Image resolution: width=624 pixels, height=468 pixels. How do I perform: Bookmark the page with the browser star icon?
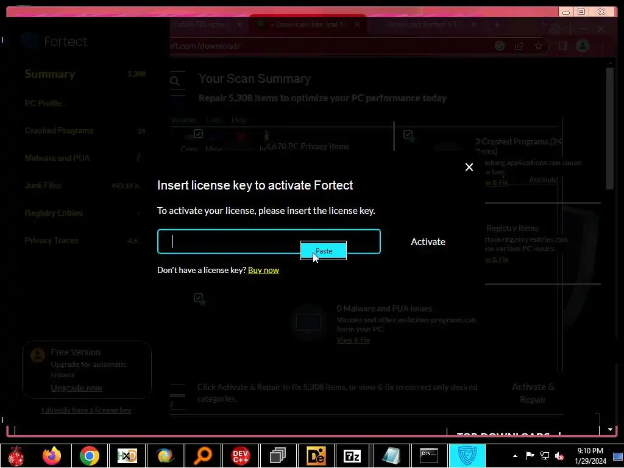point(539,46)
